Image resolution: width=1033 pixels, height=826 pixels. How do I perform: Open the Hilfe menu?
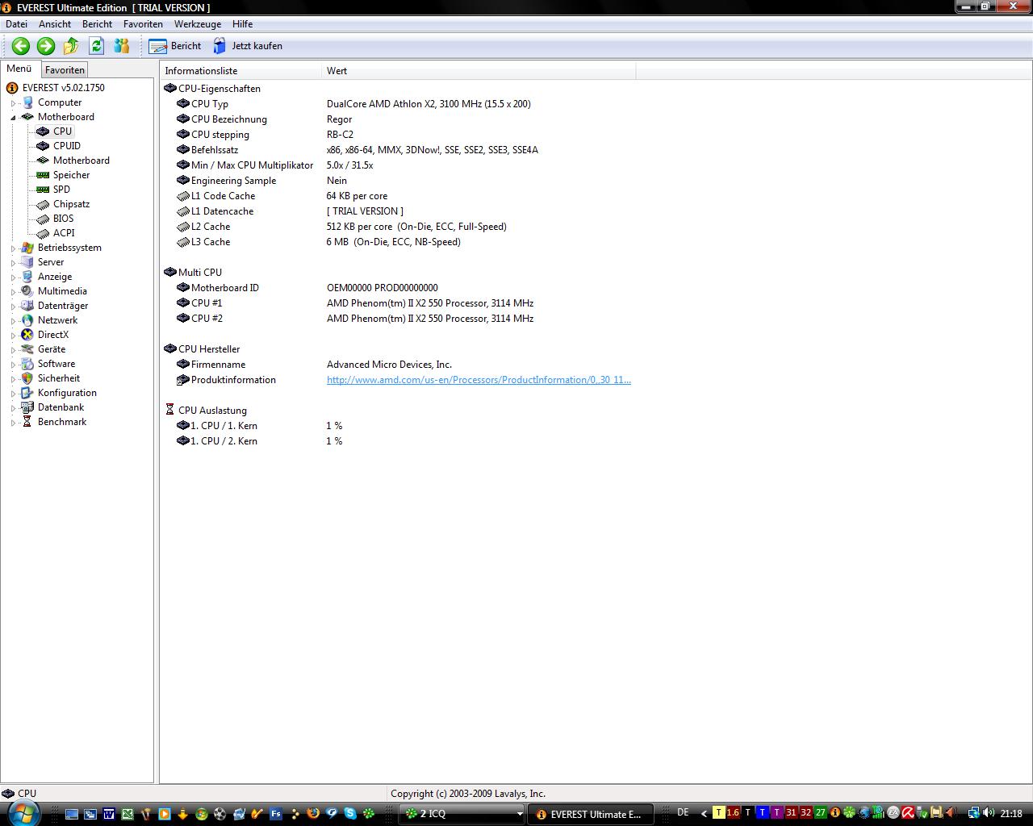pos(242,24)
